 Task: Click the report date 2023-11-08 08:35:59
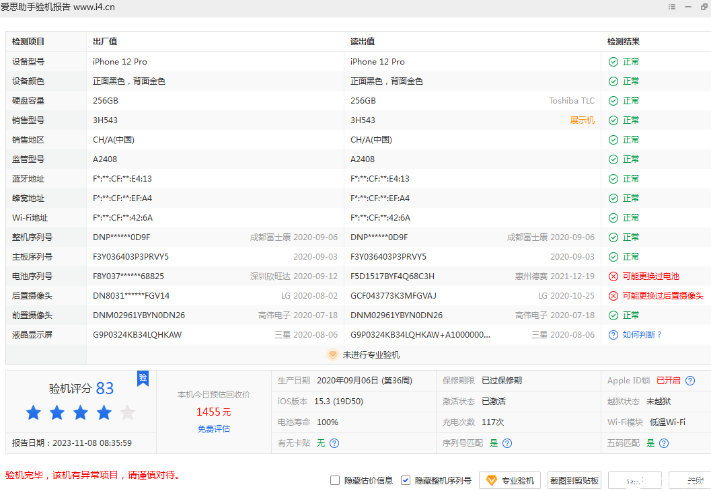pyautogui.click(x=92, y=443)
